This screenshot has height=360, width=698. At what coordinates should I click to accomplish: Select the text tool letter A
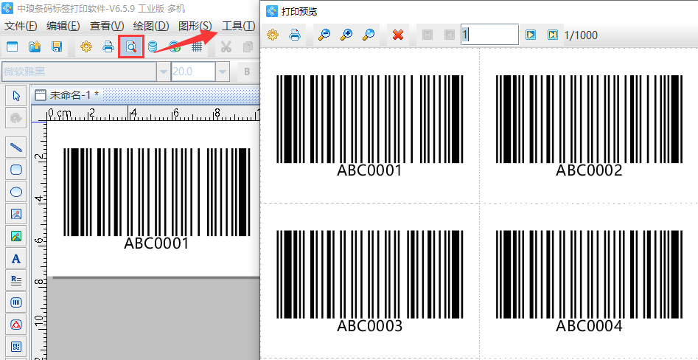pyautogui.click(x=16, y=258)
